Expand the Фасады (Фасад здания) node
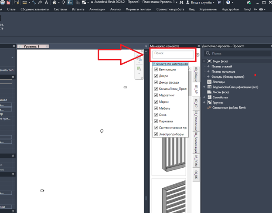The image size is (272, 213). pyautogui.click(x=208, y=76)
